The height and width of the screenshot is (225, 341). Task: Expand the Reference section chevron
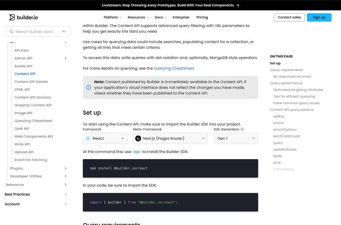(65, 185)
